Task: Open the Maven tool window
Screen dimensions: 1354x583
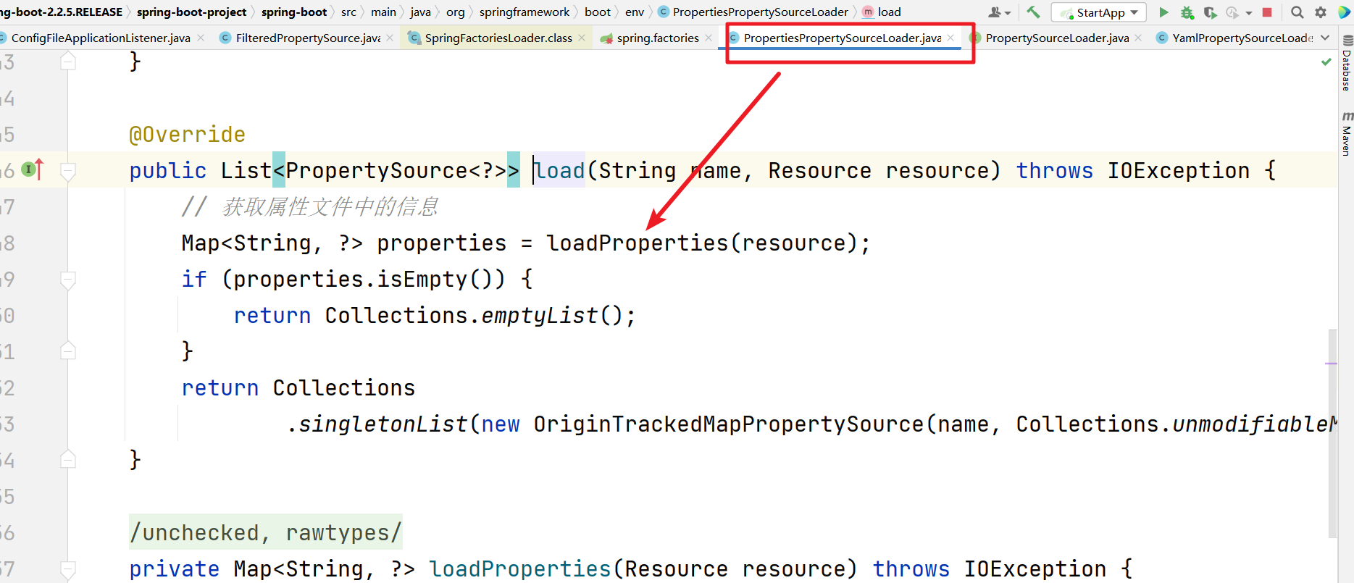Action: (1346, 133)
